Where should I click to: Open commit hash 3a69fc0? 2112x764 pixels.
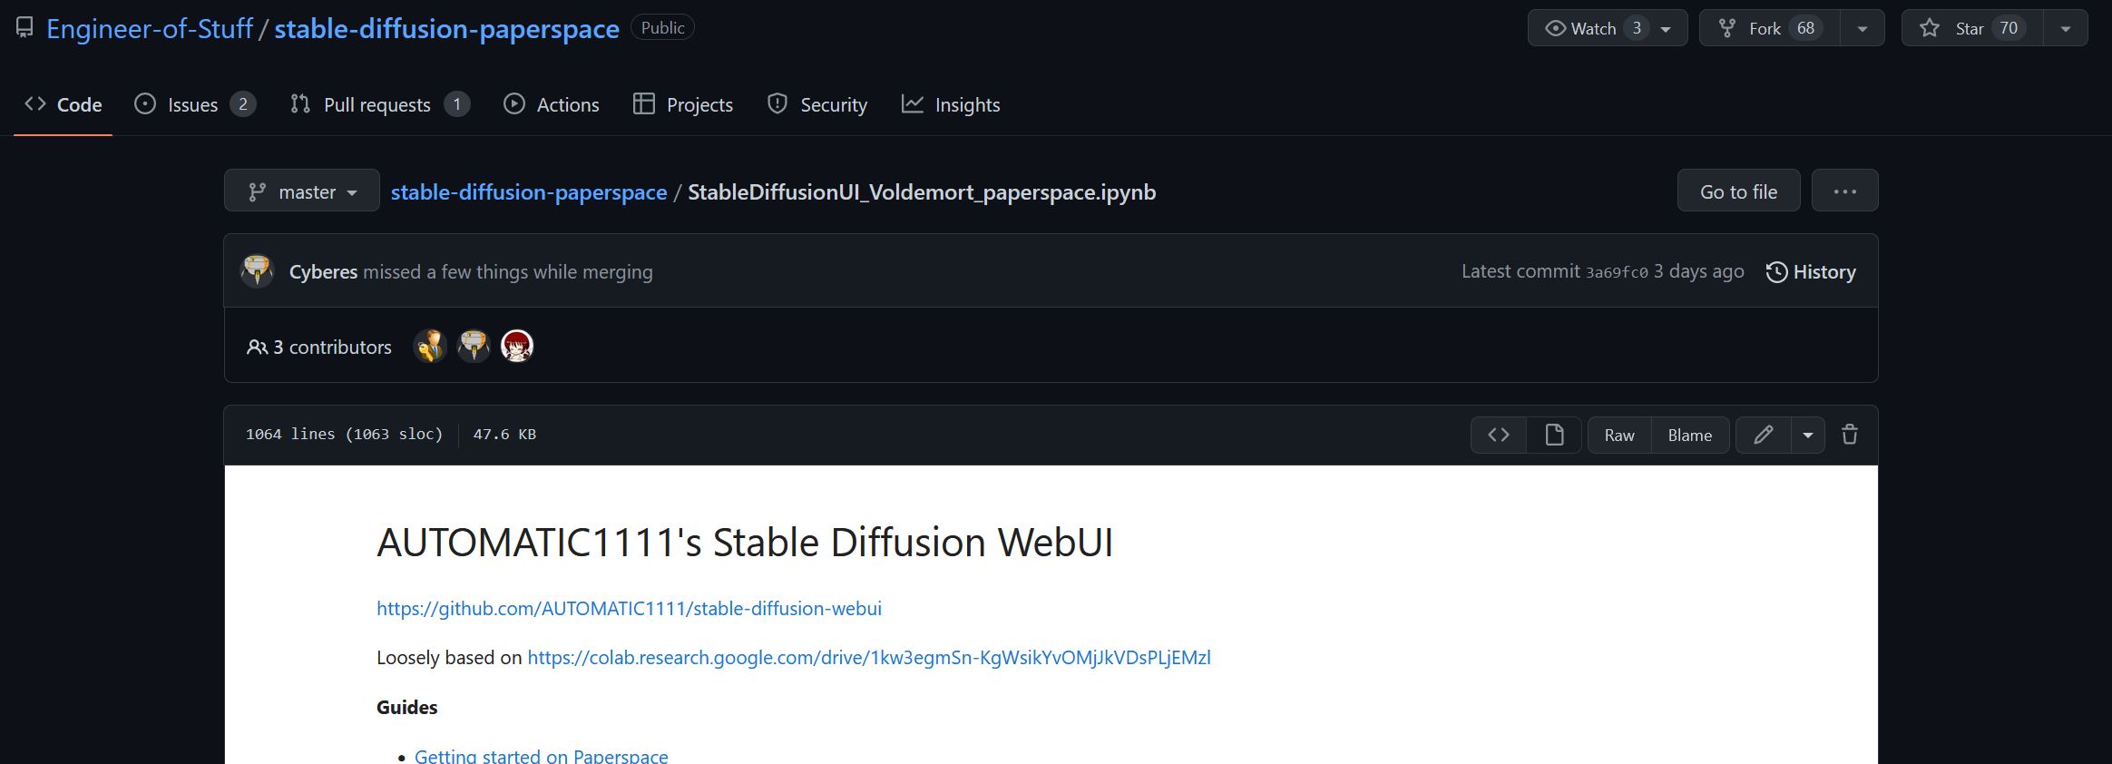pos(1617,272)
